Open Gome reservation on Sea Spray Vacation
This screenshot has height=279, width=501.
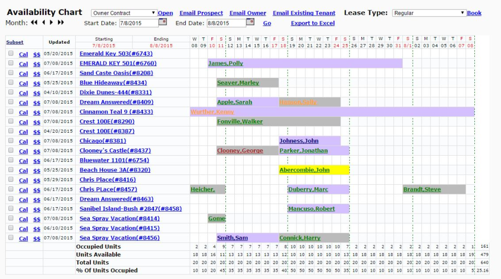click(217, 218)
